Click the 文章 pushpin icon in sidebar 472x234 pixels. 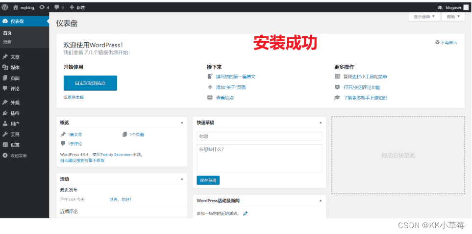point(5,57)
